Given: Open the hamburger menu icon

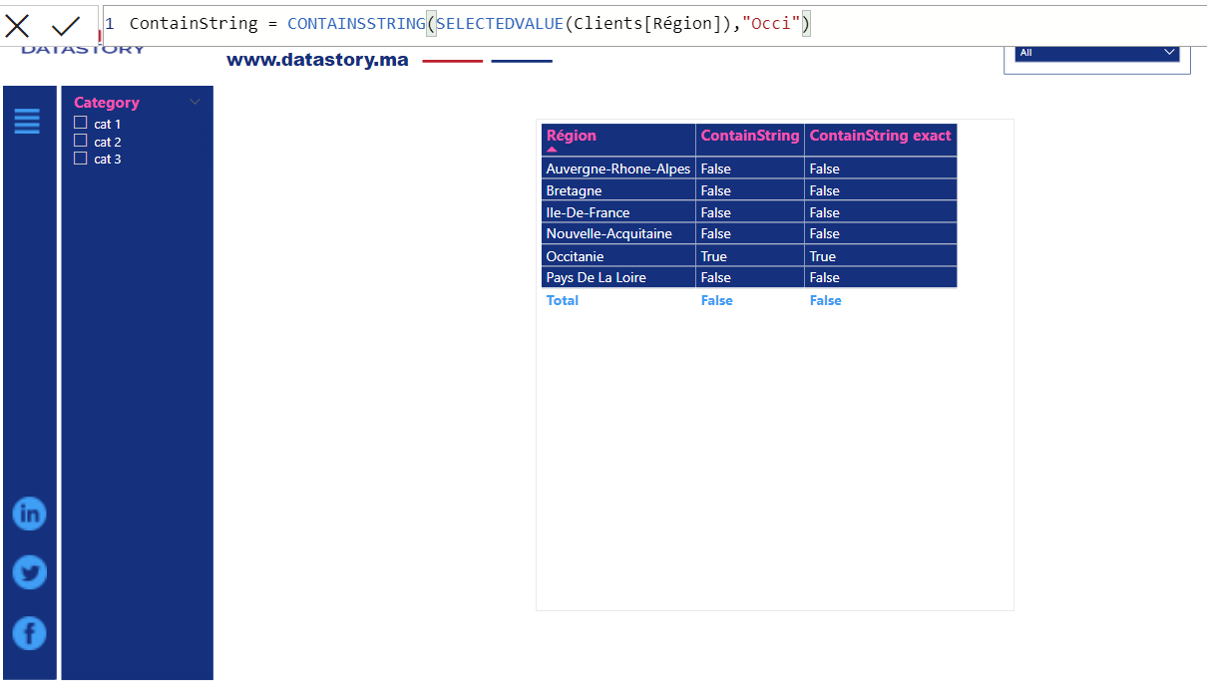Looking at the screenshot, I should point(27,122).
